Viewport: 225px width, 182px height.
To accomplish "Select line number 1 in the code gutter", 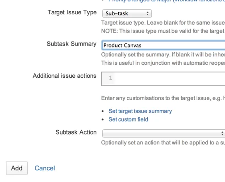I will [110, 78].
